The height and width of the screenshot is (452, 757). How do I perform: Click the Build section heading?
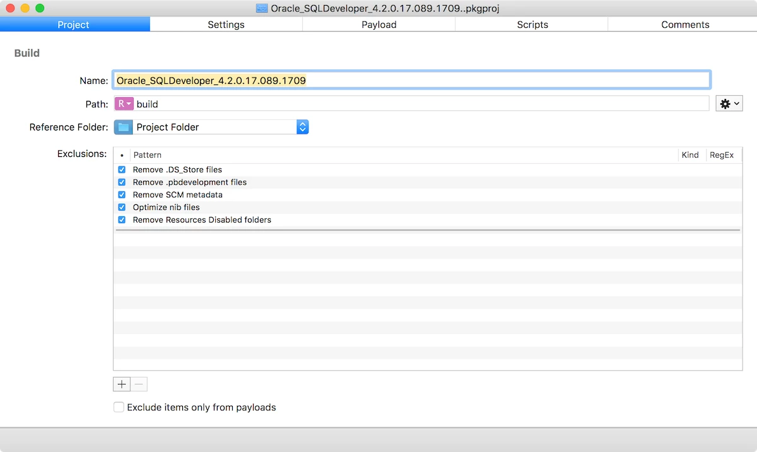(x=27, y=53)
